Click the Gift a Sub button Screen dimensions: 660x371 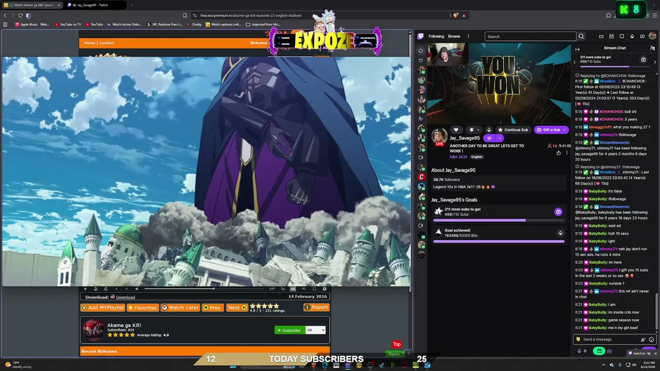pos(551,130)
